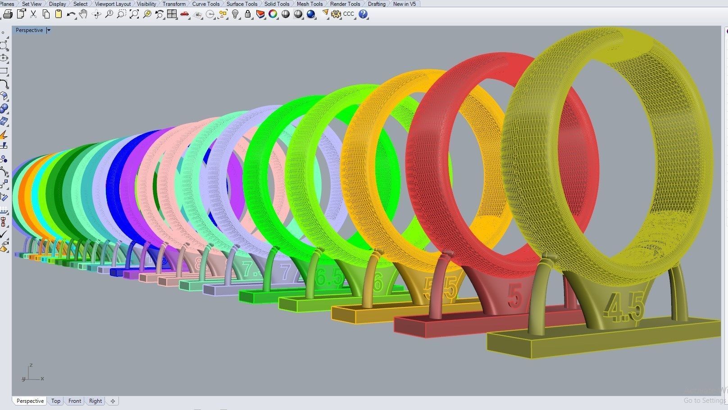Click the Copy icon
Viewport: 728px width, 410px height.
click(x=46, y=14)
